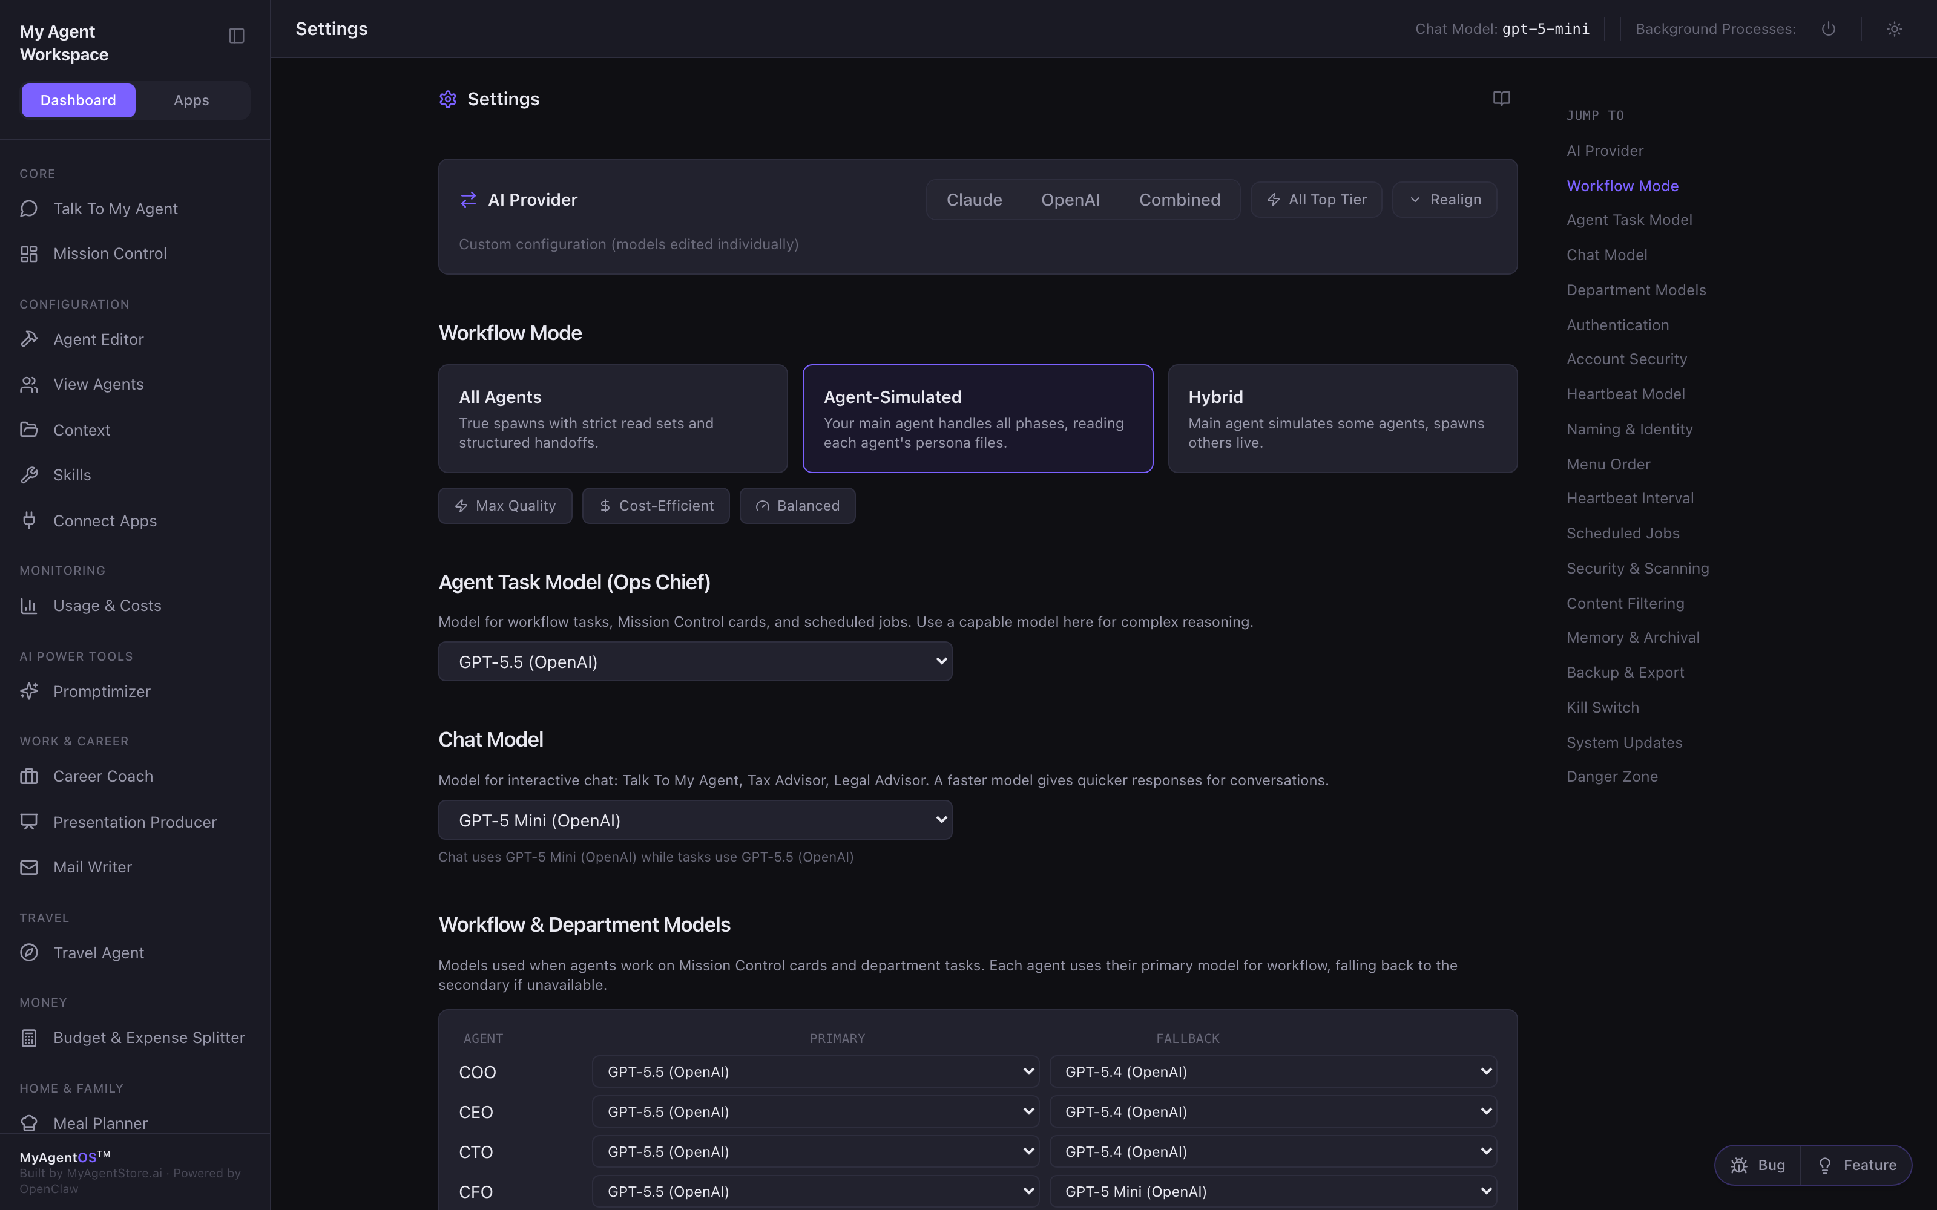Apply the Balanced preset
The image size is (1937, 1210).
(x=797, y=506)
